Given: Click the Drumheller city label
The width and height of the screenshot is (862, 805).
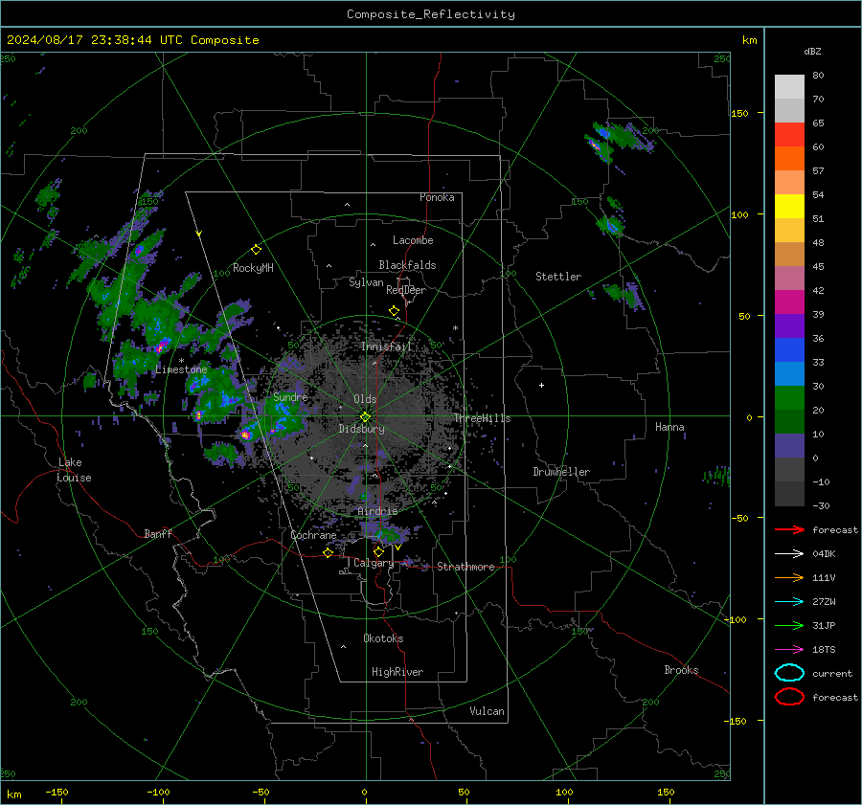Looking at the screenshot, I should click(561, 472).
